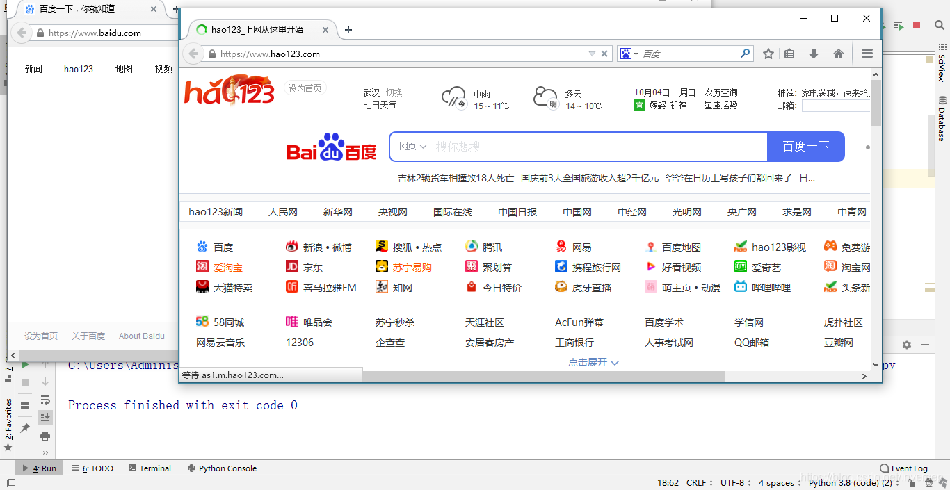Open the Firefox downloads arrow icon
Screen dimensions: 950x490
coord(813,54)
